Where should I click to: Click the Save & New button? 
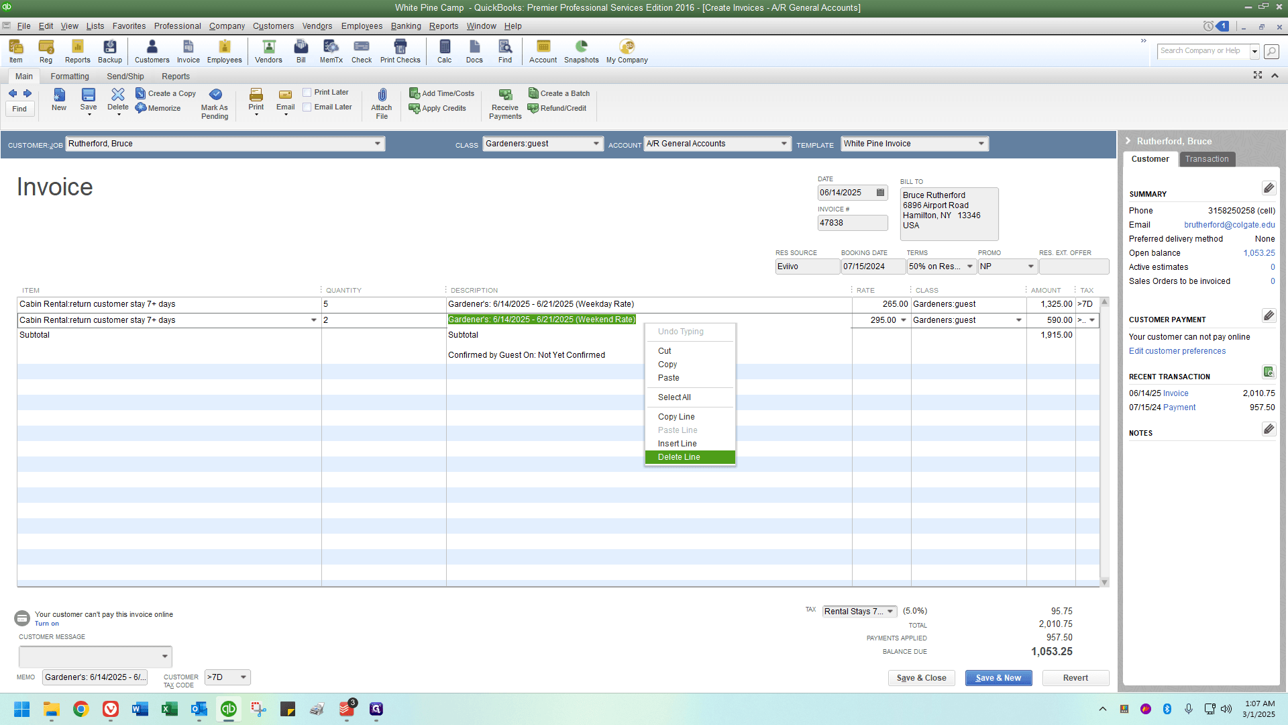coord(998,678)
